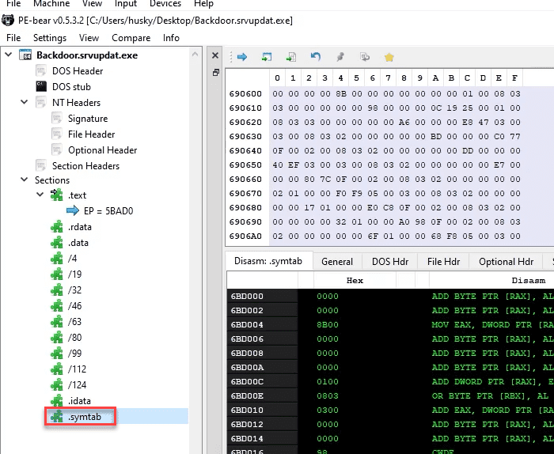Screen dimensions: 554x454
Task: Collapse the .text section node
Action: [40, 195]
